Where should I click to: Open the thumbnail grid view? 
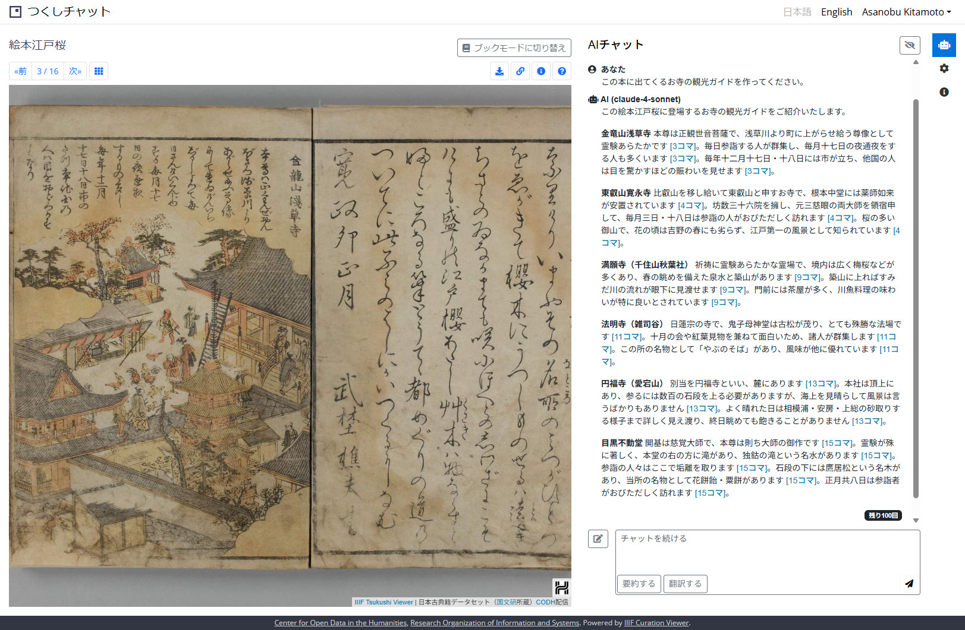(99, 71)
